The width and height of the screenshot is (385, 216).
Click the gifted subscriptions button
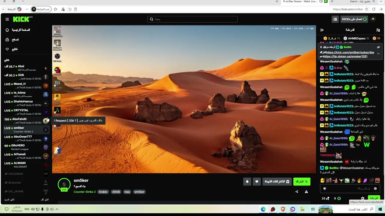[277, 181]
